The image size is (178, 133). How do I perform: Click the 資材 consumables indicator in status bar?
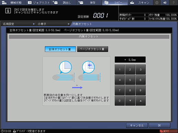[168, 131]
